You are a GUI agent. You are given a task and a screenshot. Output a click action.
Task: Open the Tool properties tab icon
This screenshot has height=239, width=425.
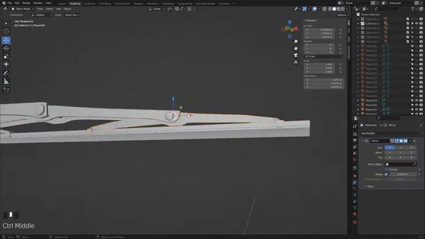point(355,126)
